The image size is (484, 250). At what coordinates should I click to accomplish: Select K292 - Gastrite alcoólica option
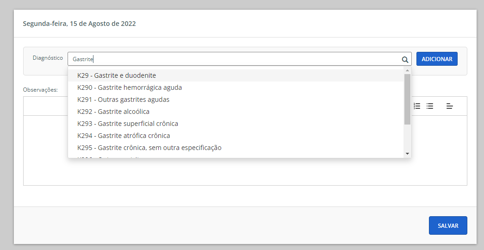pos(113,112)
